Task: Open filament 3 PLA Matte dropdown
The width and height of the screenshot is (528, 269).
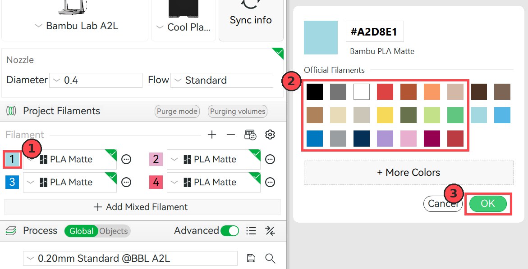Action: tap(70, 182)
